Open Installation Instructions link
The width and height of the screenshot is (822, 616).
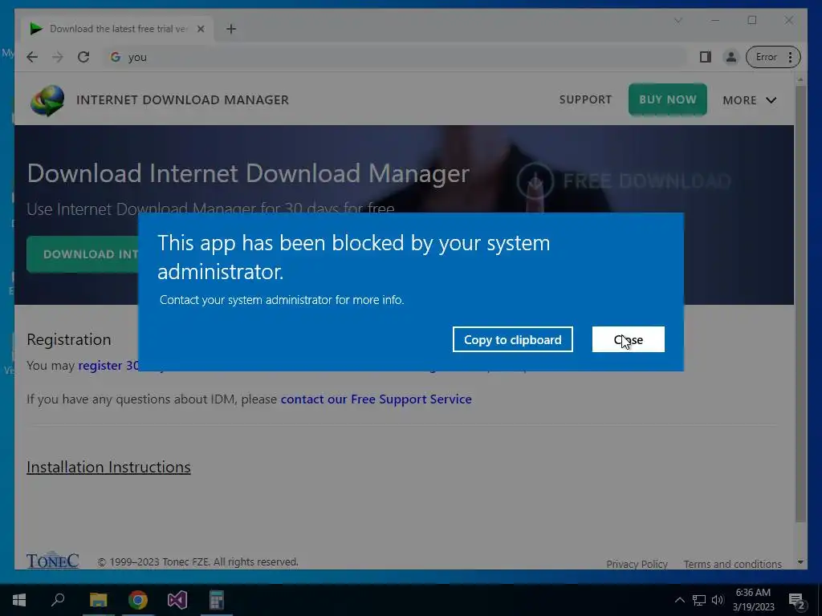tap(108, 467)
